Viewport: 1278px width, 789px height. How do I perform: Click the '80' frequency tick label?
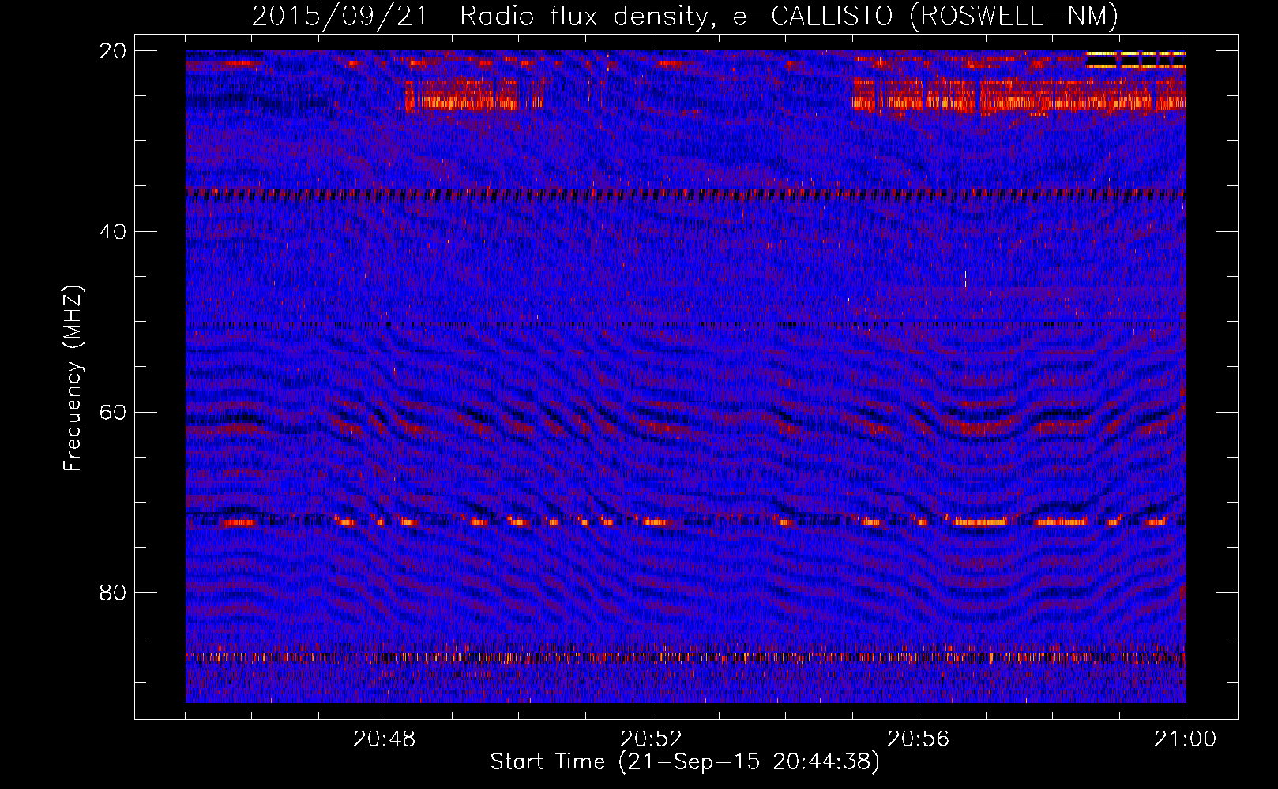pyautogui.click(x=113, y=593)
